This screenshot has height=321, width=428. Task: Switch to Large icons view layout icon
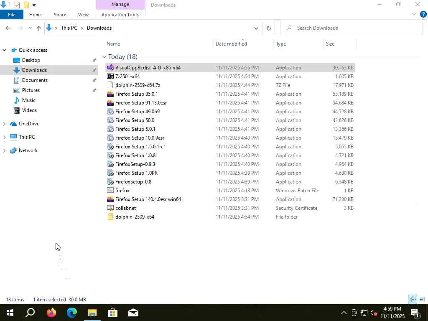tap(421, 299)
